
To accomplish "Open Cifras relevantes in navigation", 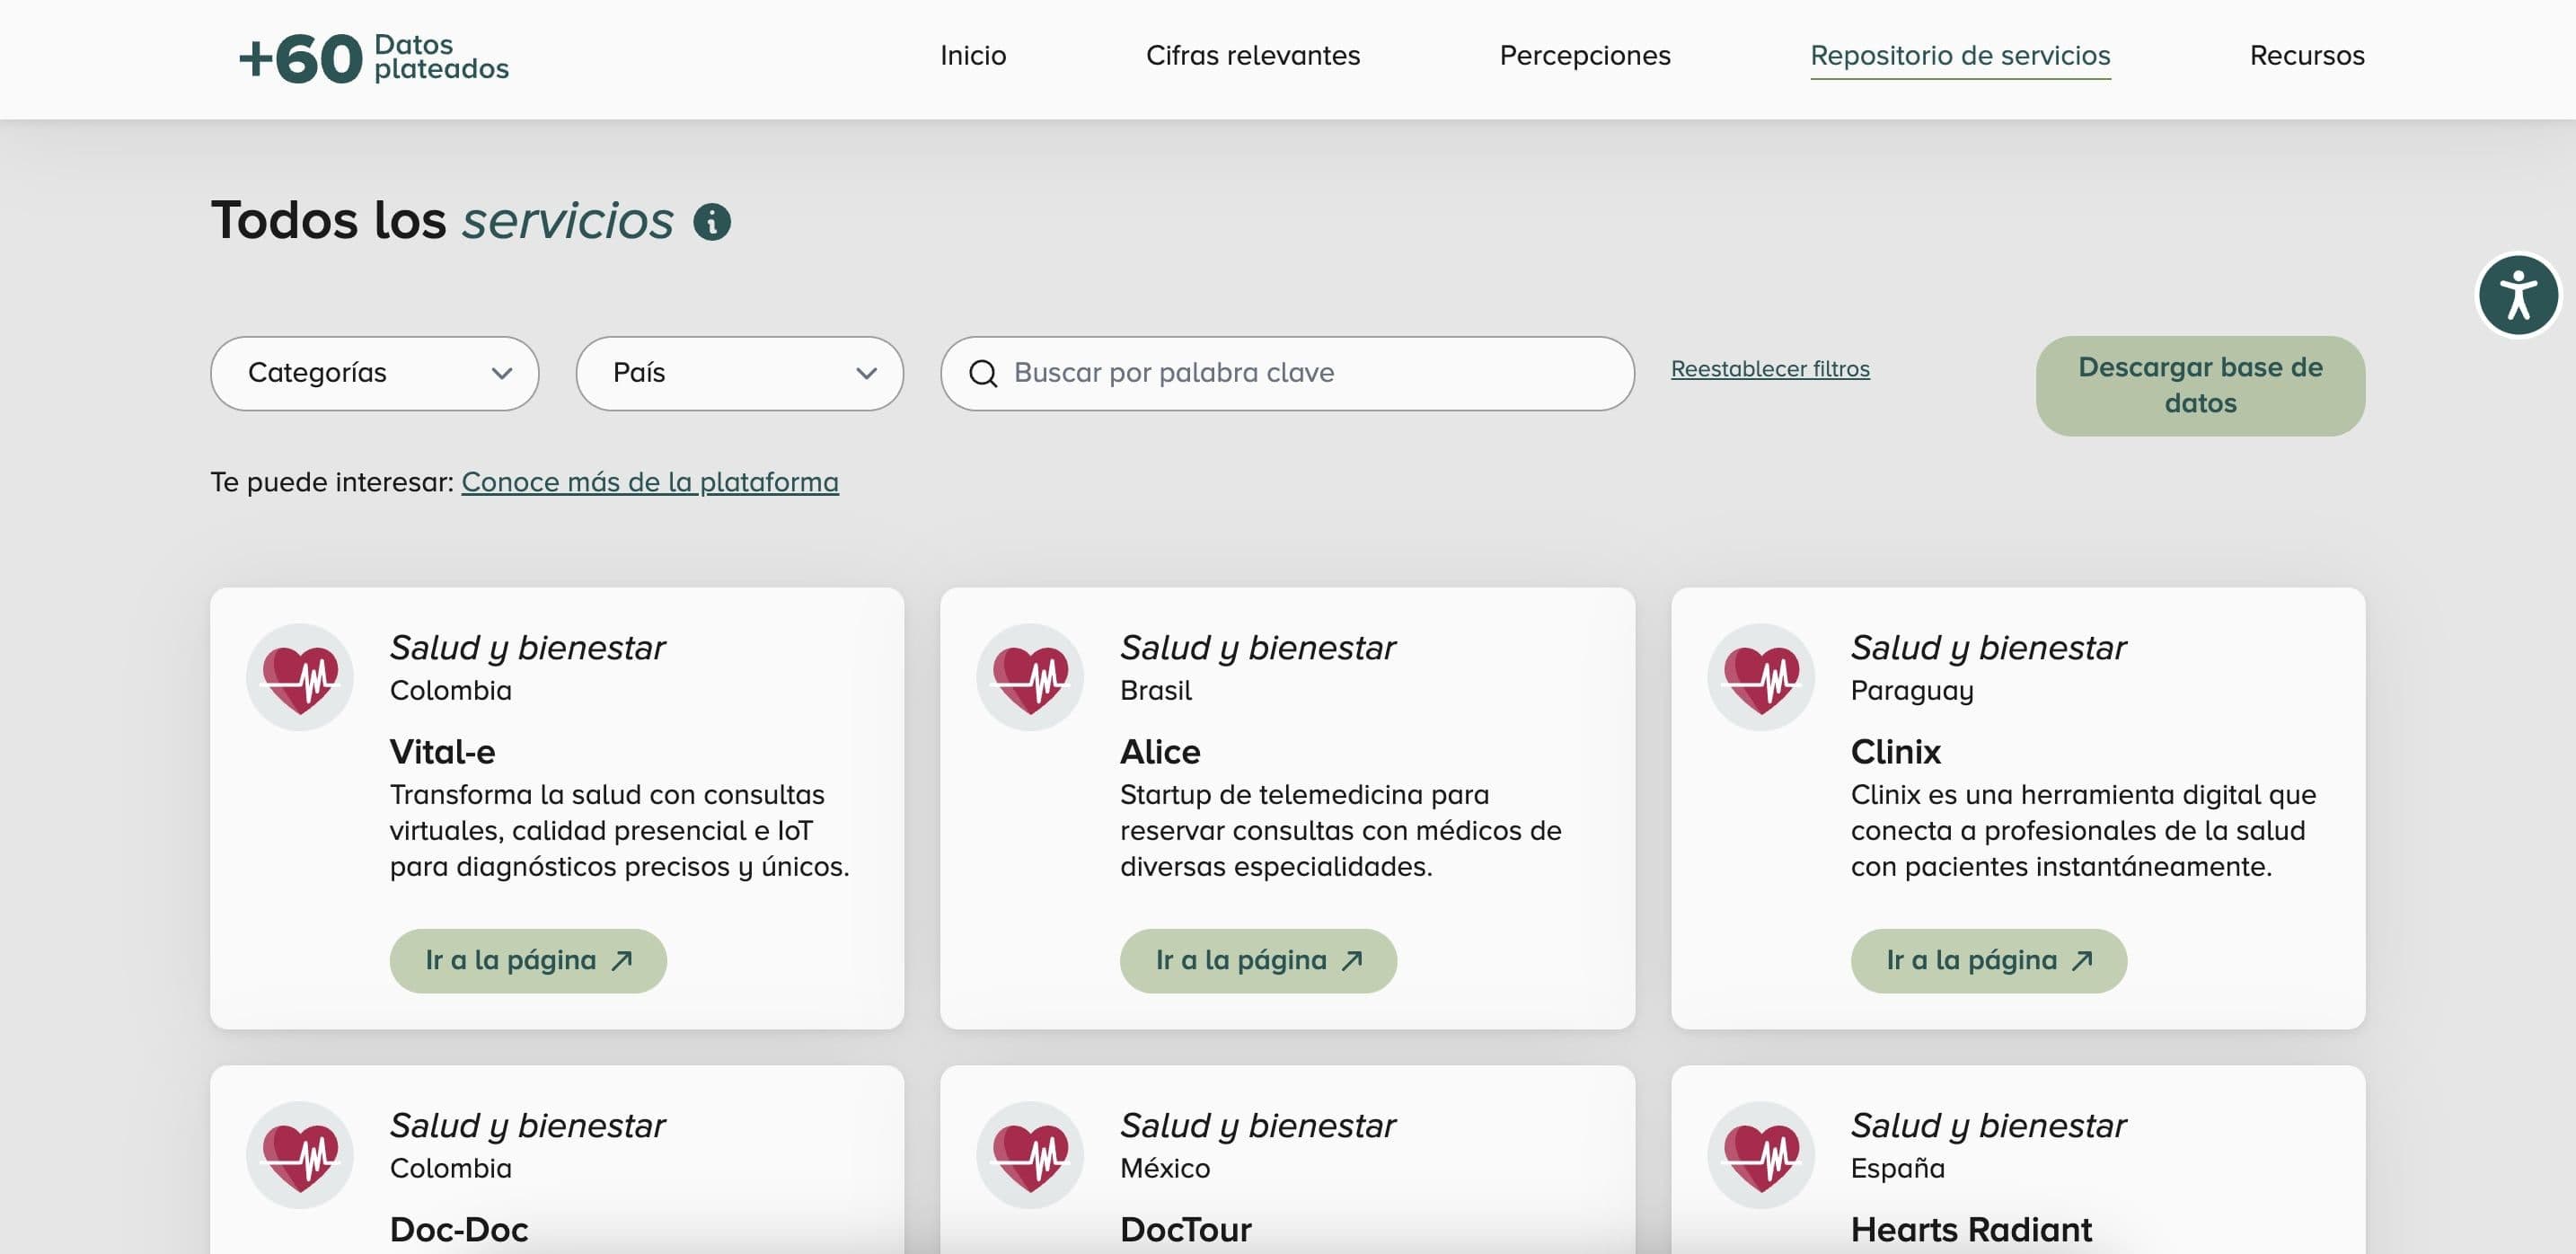I will click(x=1253, y=55).
